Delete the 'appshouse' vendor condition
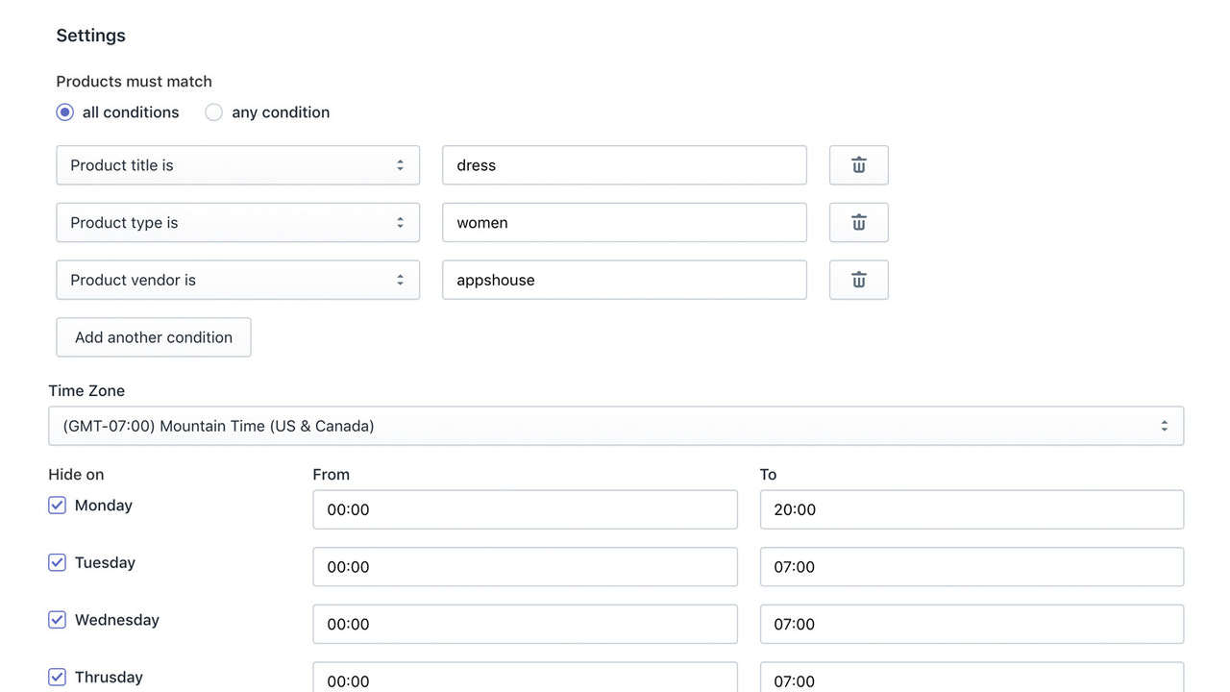This screenshot has height=692, width=1230. (858, 280)
